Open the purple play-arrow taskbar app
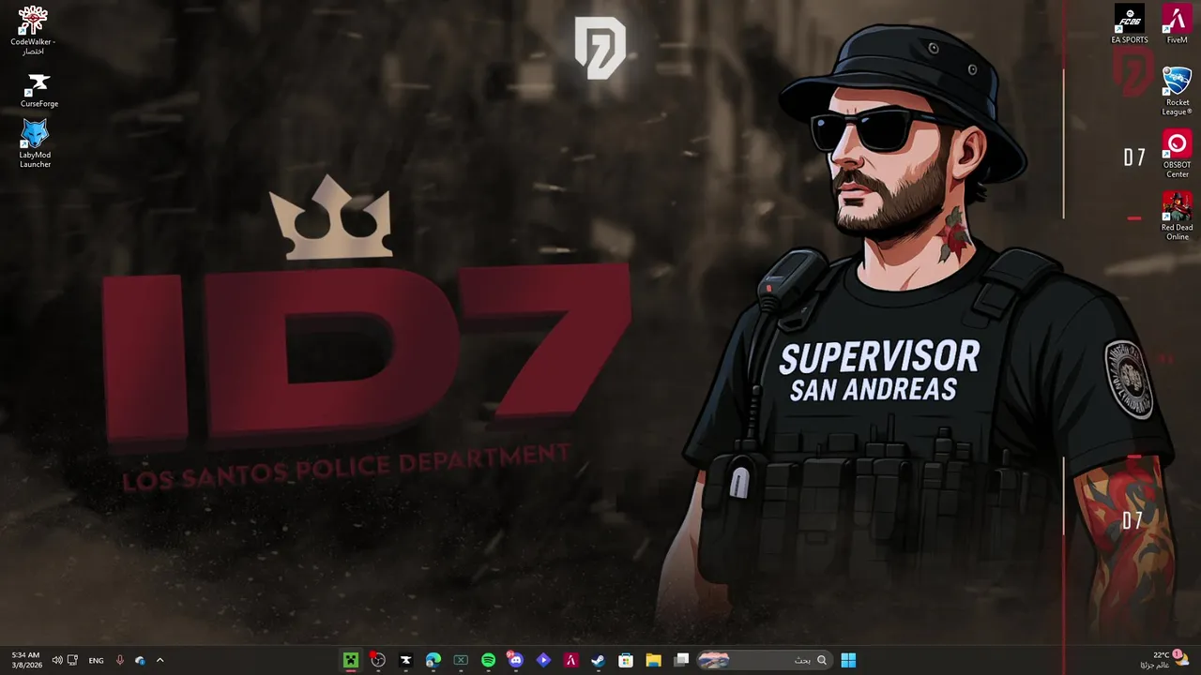Viewport: 1201px width, 675px height. point(543,660)
